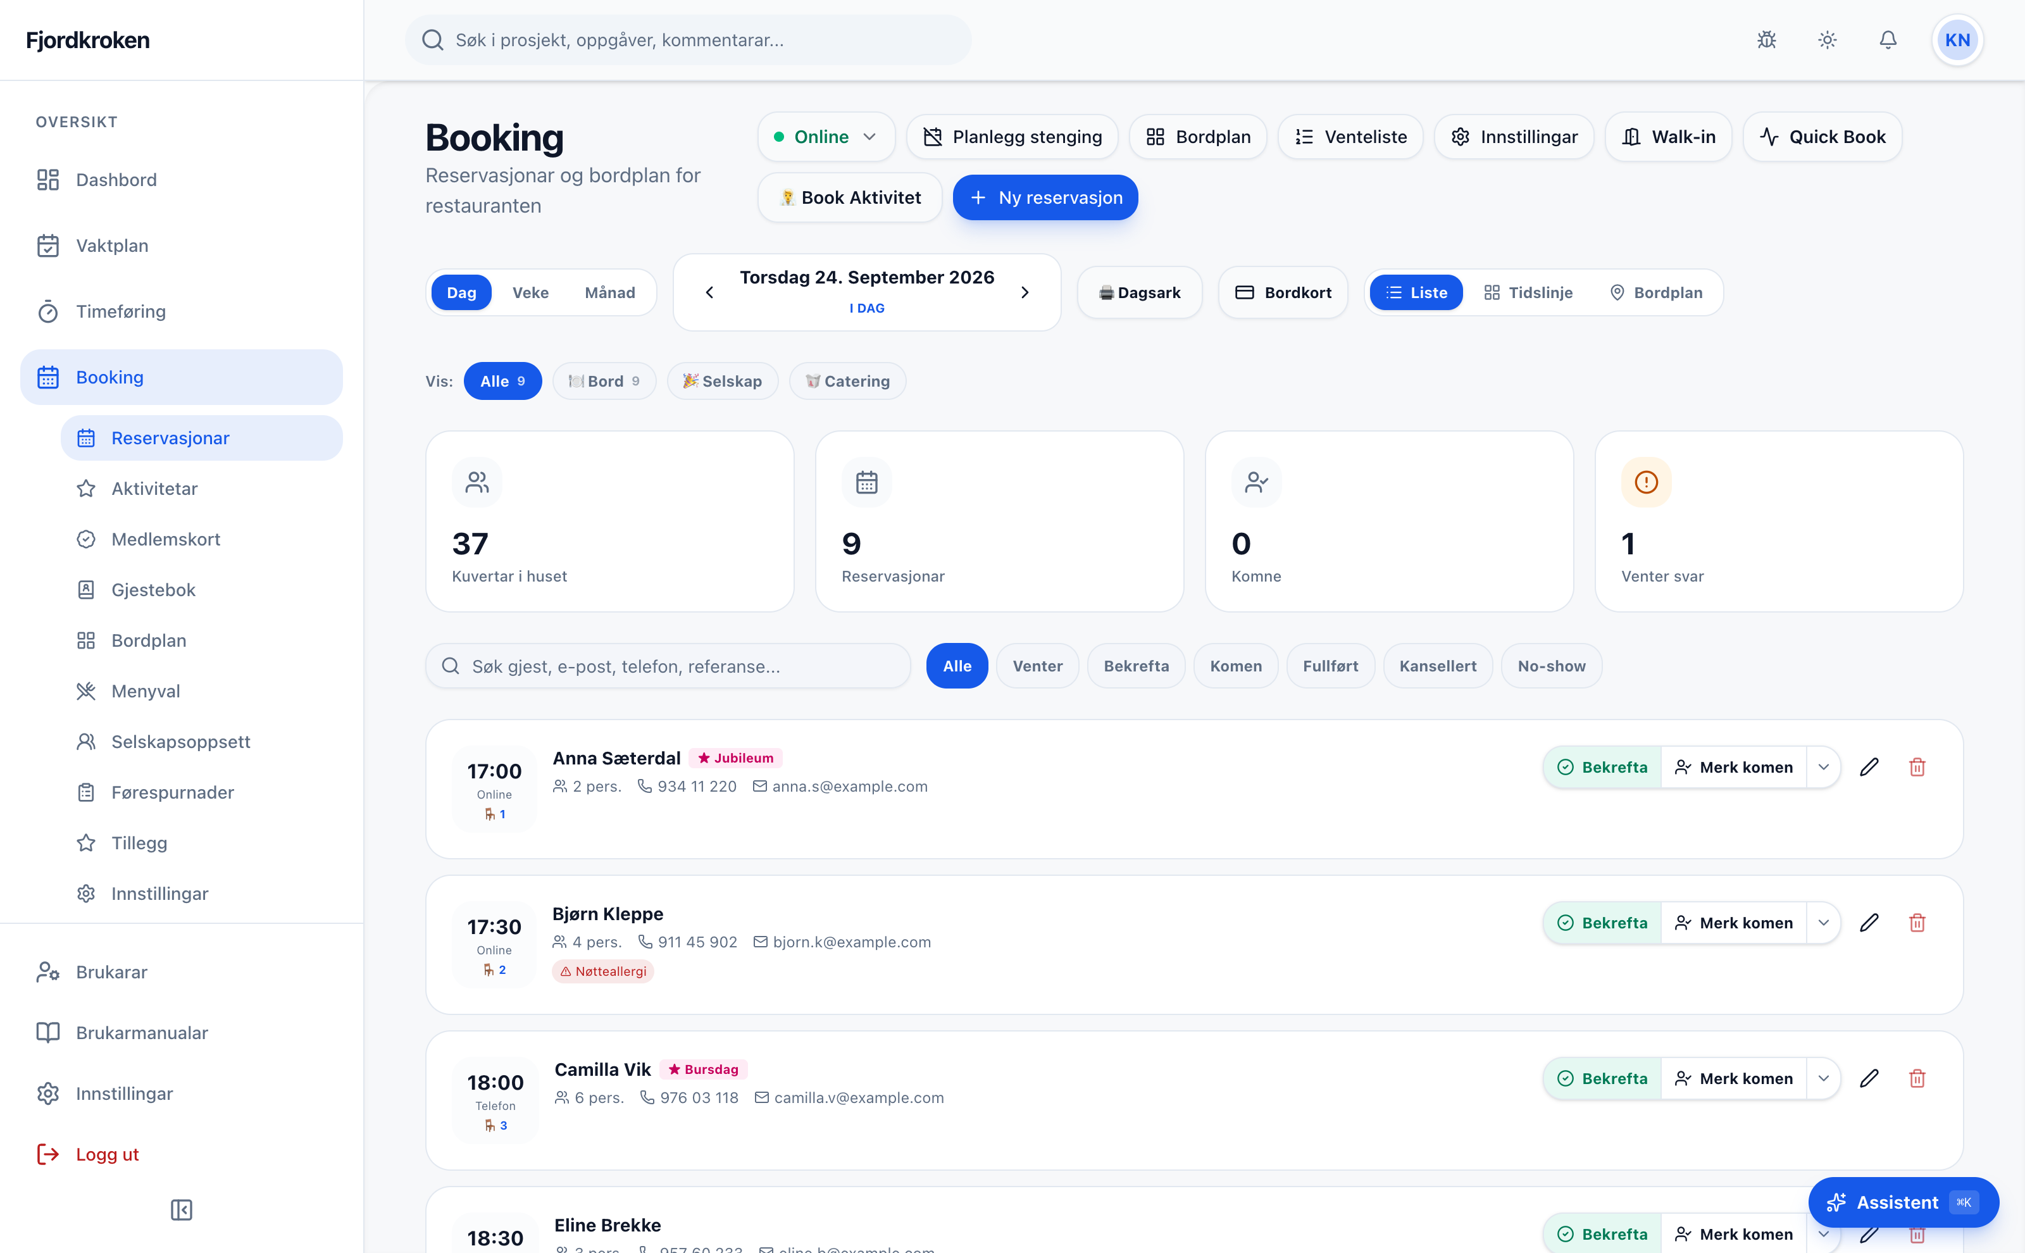
Task: Collapse the sidebar panel icon
Action: 182,1210
